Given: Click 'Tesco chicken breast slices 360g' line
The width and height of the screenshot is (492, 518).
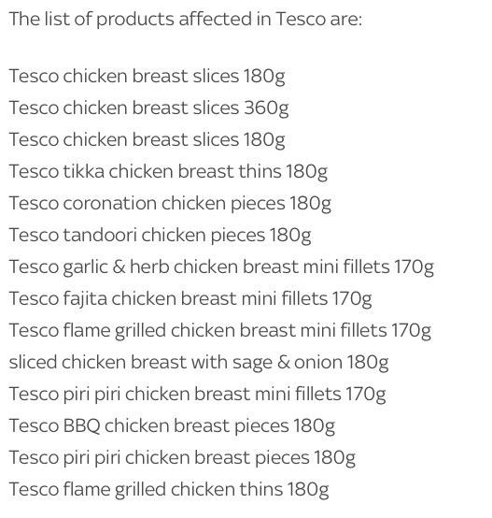Looking at the screenshot, I should coord(148,108).
